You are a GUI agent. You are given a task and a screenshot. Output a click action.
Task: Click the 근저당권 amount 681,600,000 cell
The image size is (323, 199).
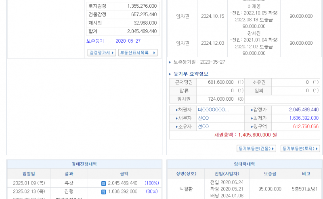[x=220, y=82]
